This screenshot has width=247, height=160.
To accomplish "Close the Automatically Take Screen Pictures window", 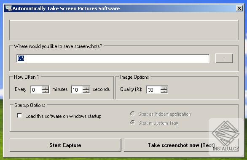I will tap(239, 8).
